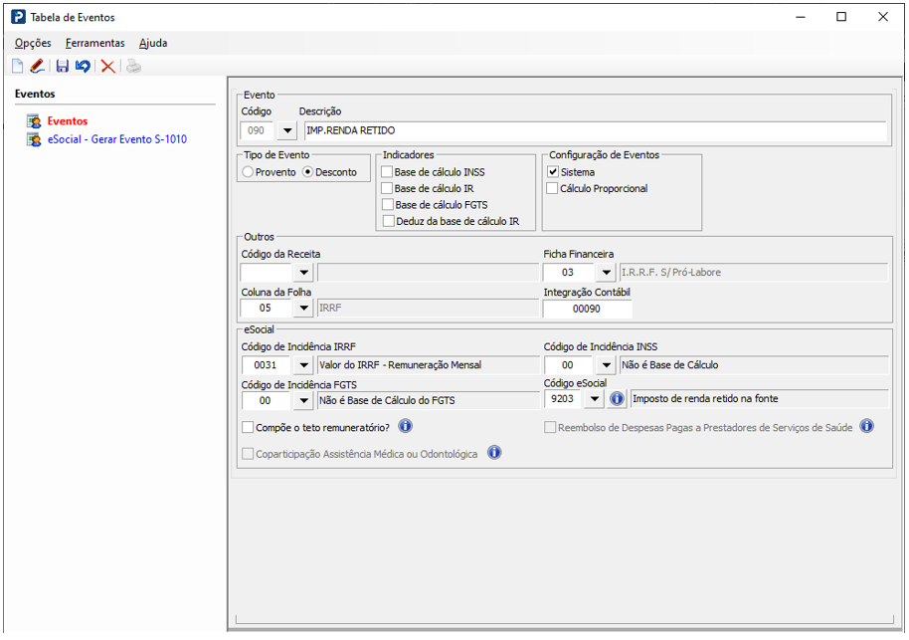Expand the Ficha Financeira dropdown arrow
The height and width of the screenshot is (640, 909).
tap(606, 272)
